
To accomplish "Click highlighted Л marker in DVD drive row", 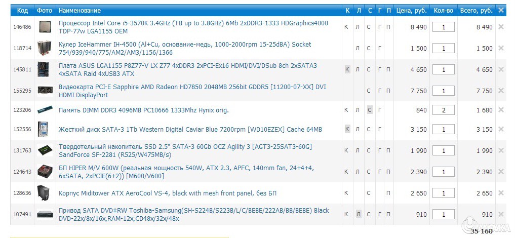I will [x=359, y=214].
